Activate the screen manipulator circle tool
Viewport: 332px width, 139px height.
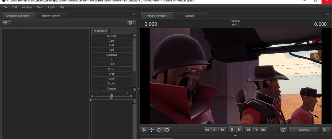point(167,130)
